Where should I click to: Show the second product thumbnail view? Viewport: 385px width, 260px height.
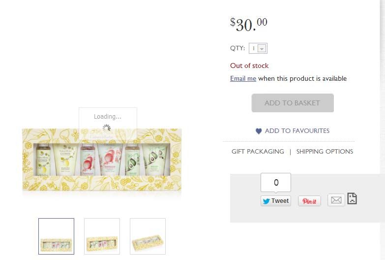pyautogui.click(x=102, y=236)
